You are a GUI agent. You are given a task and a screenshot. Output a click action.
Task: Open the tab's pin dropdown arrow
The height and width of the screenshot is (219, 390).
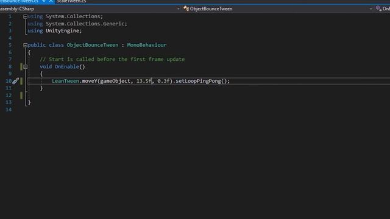tap(44, 1)
